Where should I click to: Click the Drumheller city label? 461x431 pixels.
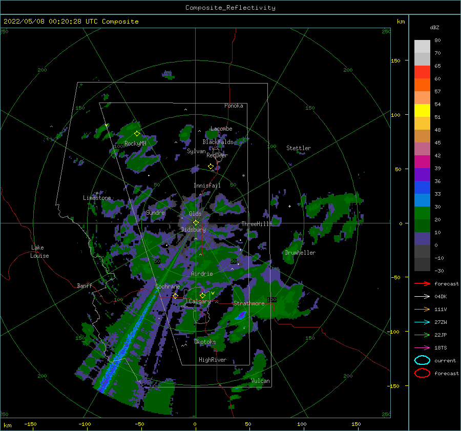[x=300, y=253]
